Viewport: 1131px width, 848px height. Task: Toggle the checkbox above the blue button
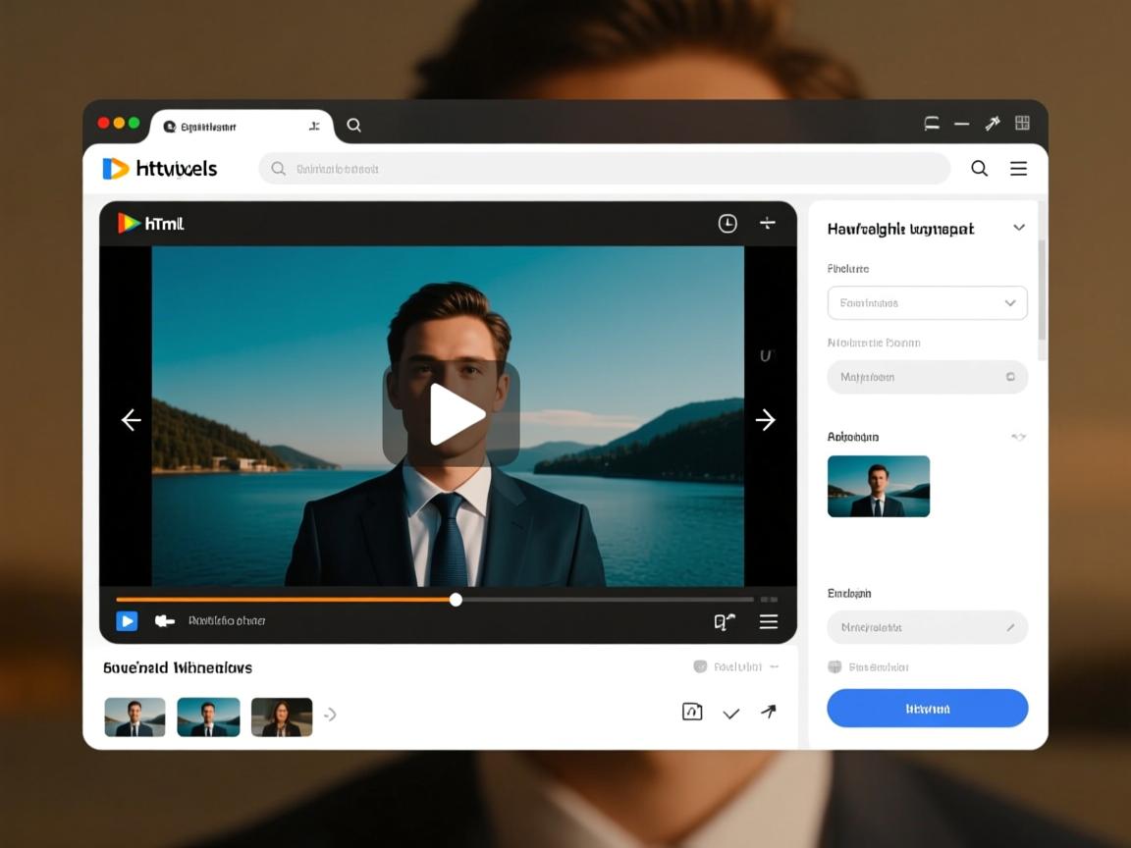click(x=835, y=667)
